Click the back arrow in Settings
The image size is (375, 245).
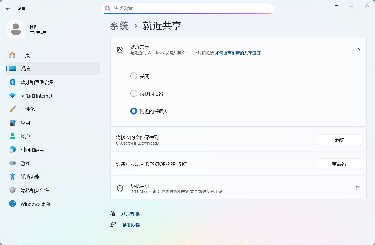(x=8, y=8)
